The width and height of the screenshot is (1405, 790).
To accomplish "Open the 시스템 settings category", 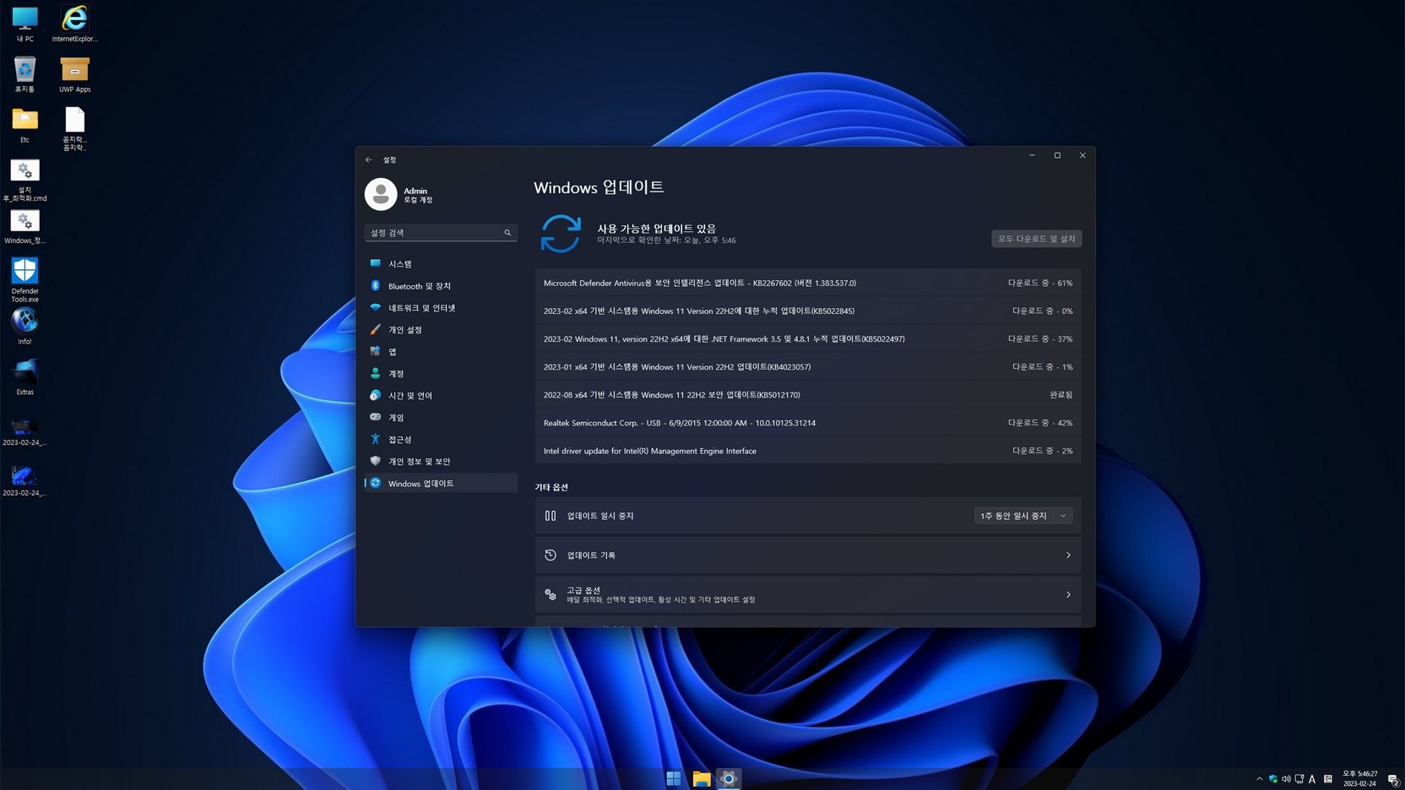I will pyautogui.click(x=441, y=264).
